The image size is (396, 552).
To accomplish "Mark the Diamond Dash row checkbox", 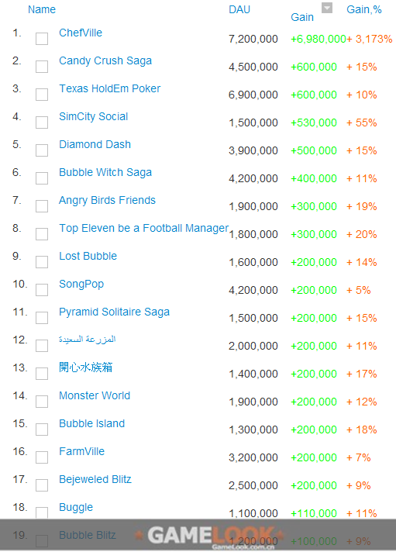I will coord(42,150).
